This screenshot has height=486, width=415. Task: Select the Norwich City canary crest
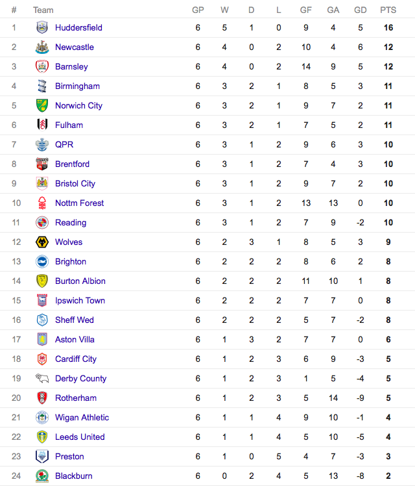coord(42,106)
